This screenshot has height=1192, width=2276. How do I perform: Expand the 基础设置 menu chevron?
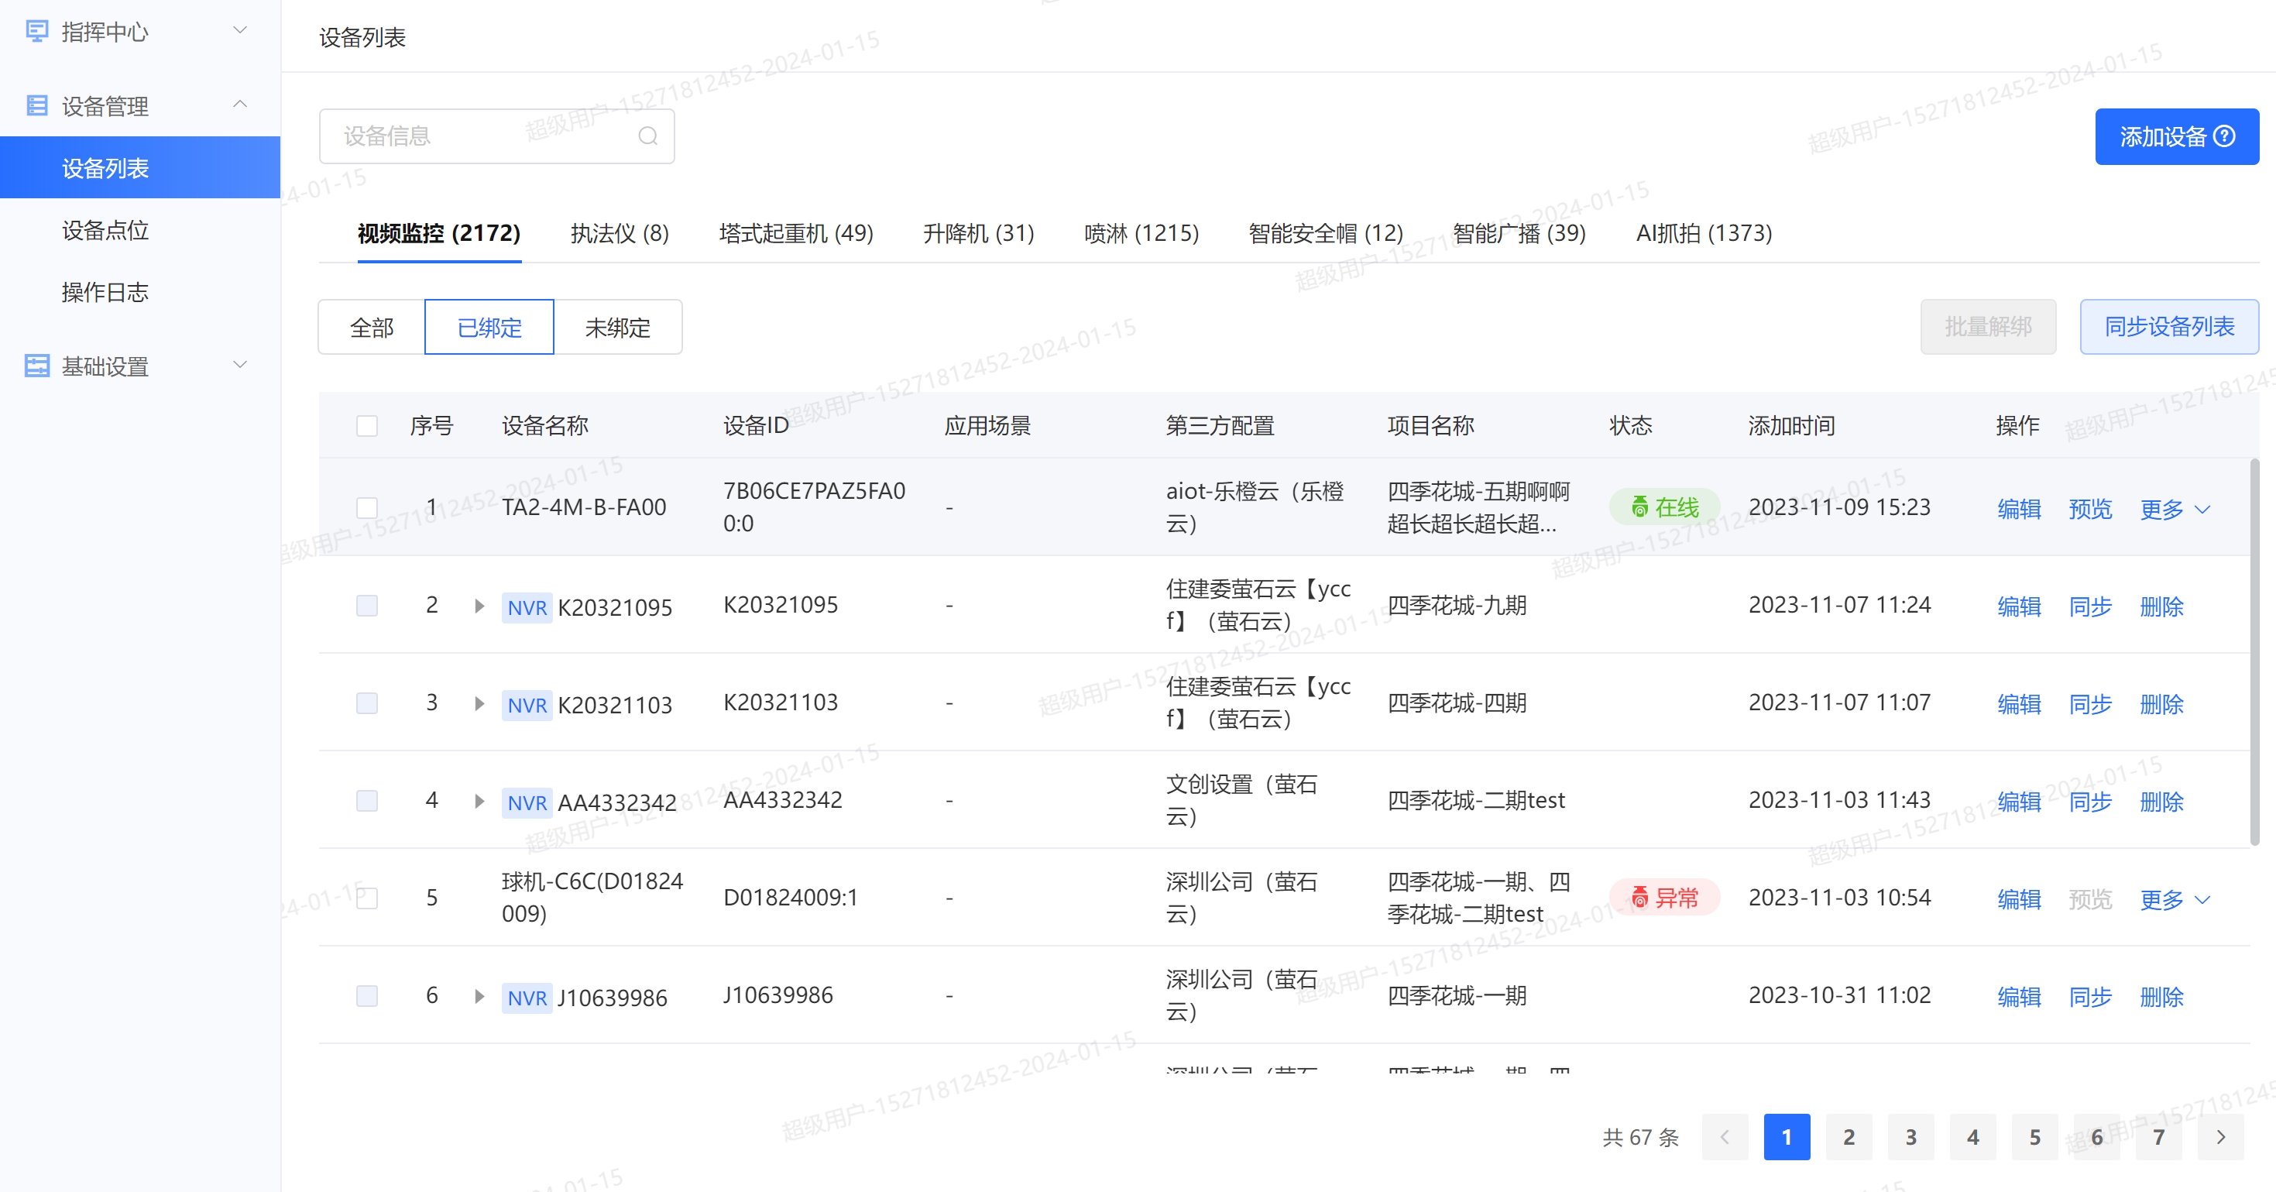(239, 364)
